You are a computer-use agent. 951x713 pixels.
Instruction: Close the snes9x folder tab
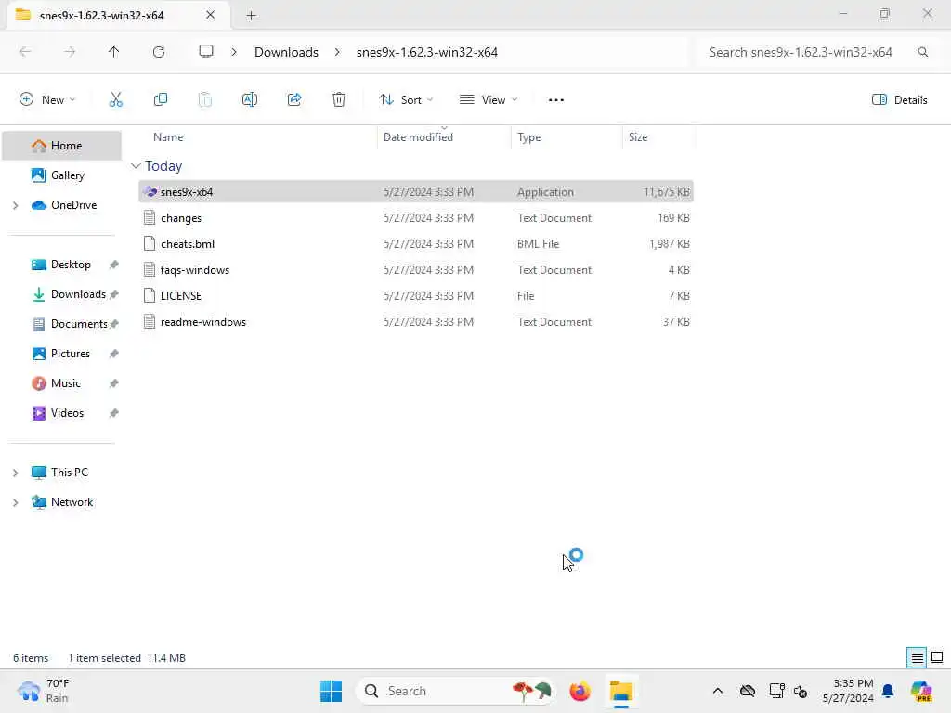[211, 15]
